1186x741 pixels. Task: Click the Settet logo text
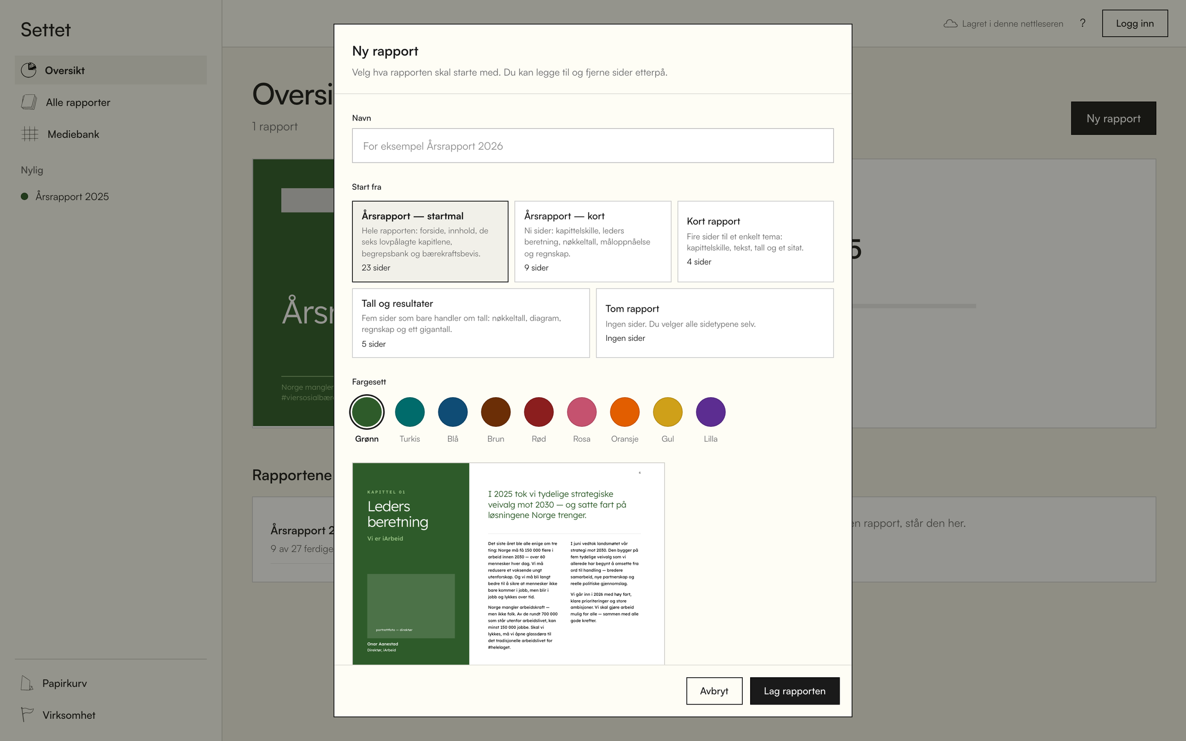(x=45, y=30)
